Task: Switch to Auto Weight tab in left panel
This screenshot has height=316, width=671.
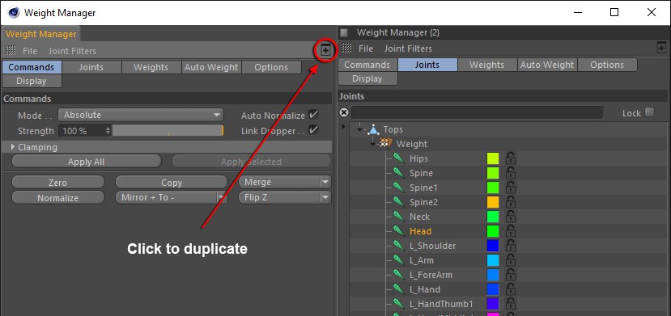Action: pos(211,67)
